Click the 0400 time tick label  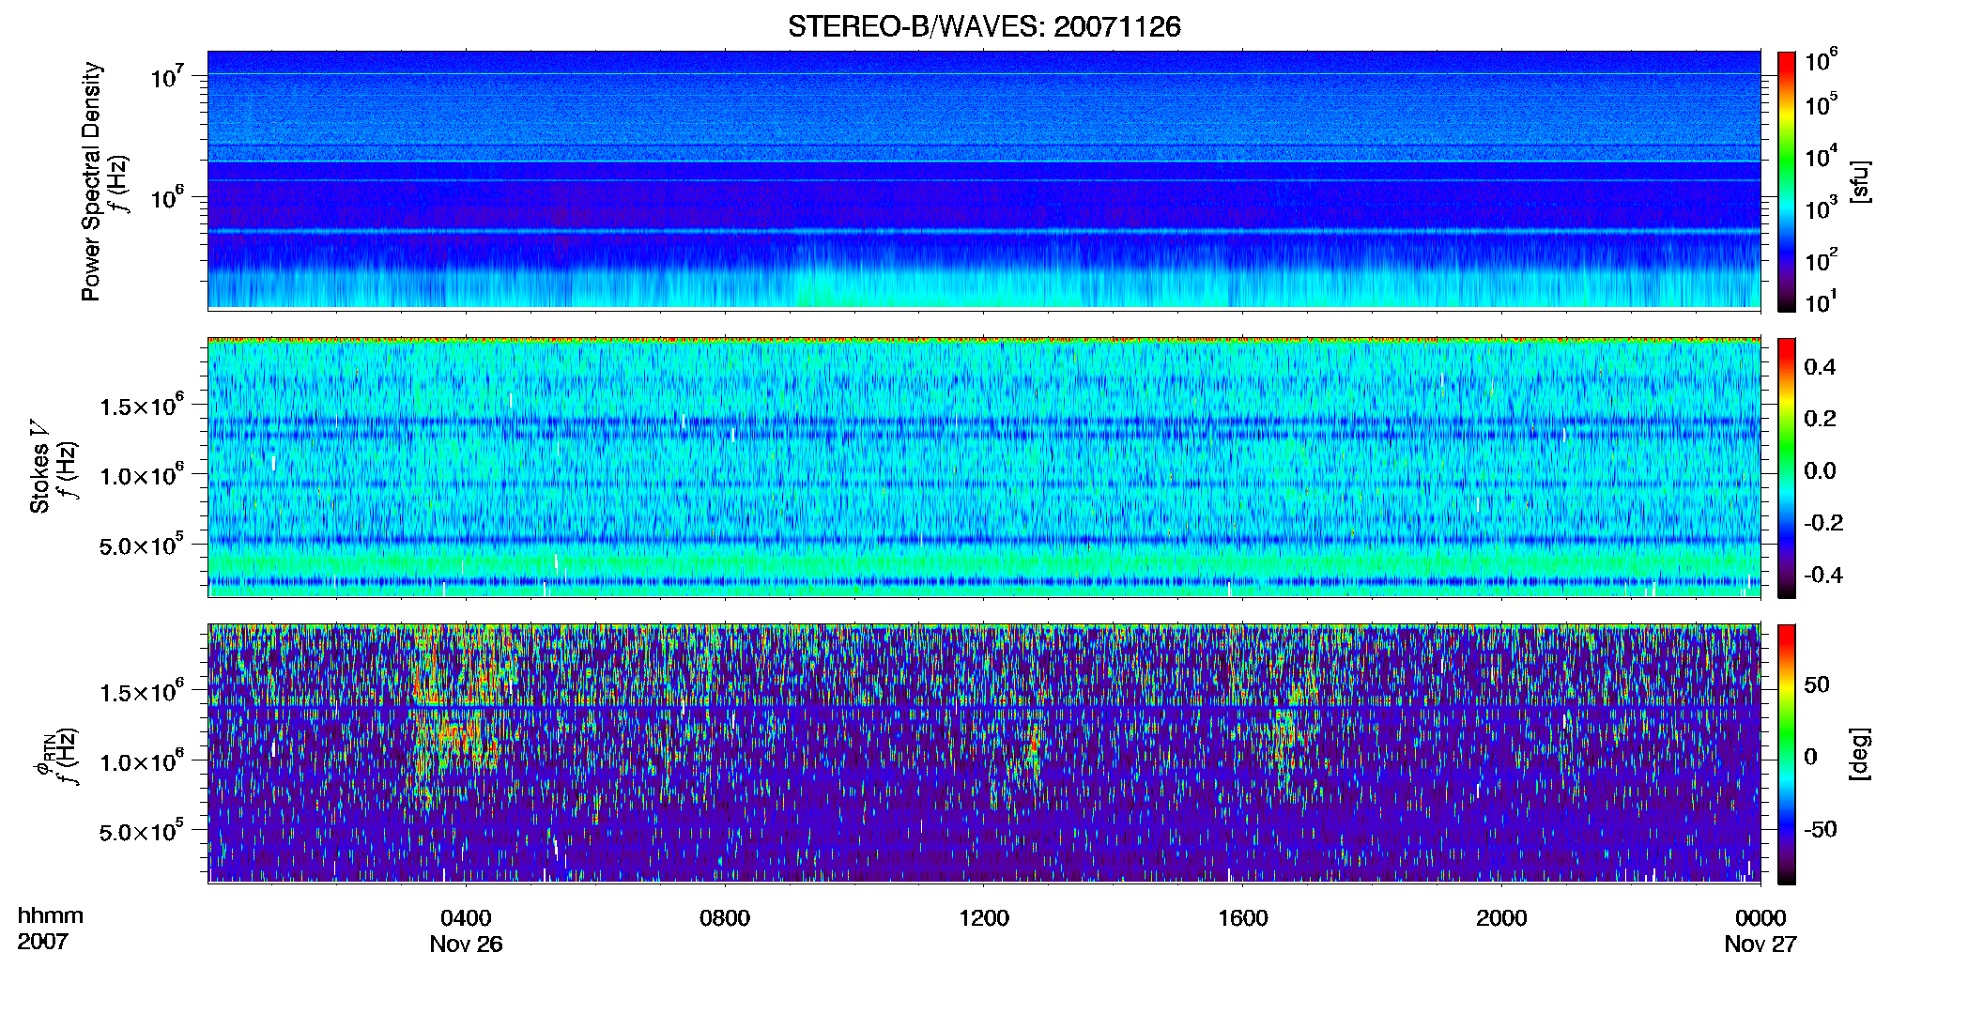(x=466, y=918)
